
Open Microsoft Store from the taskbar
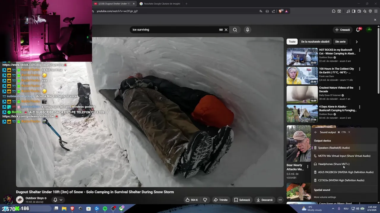pyautogui.click(x=88, y=209)
